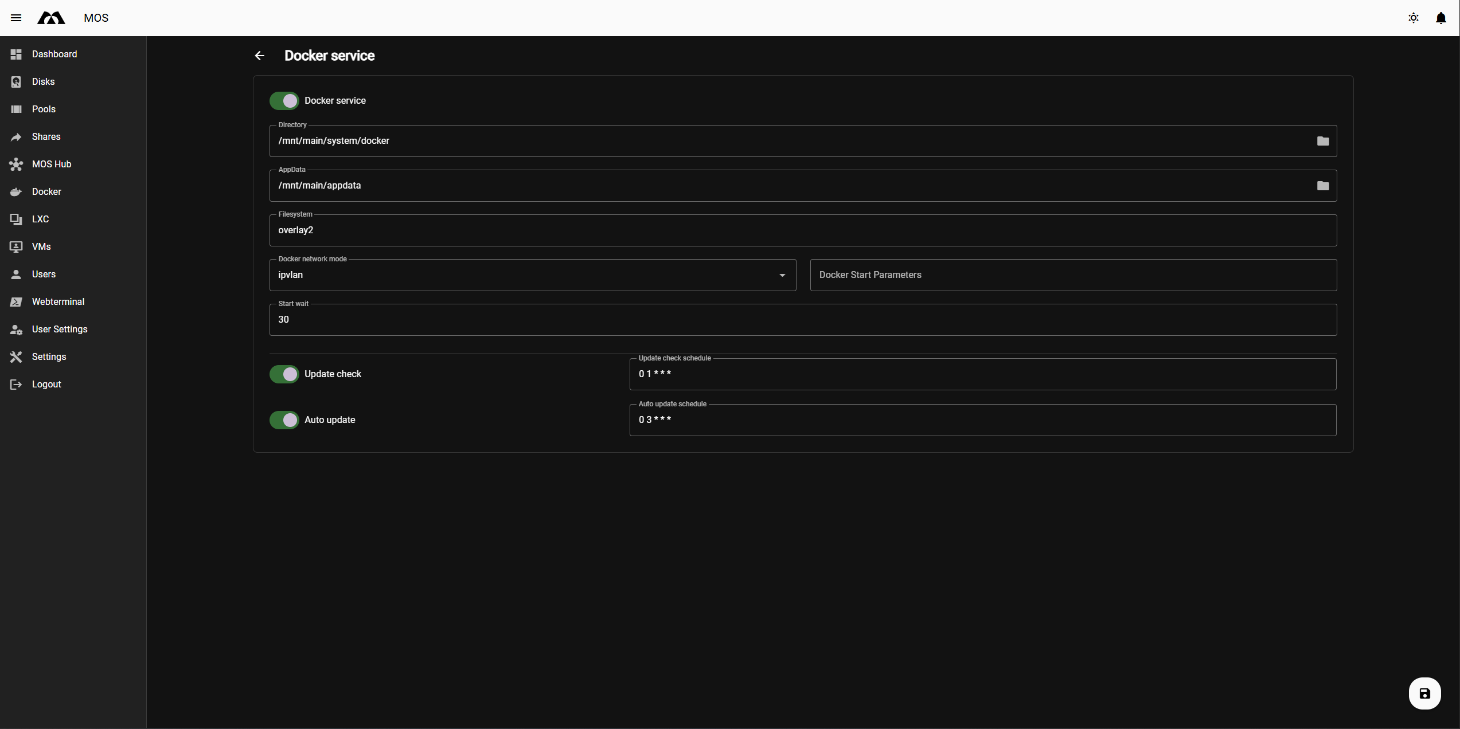Turn off Update check
The image size is (1460, 729).
click(284, 374)
